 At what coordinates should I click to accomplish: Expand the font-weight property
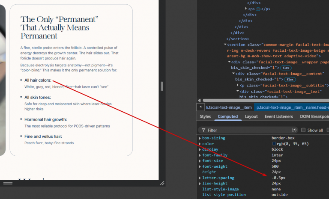(200, 166)
